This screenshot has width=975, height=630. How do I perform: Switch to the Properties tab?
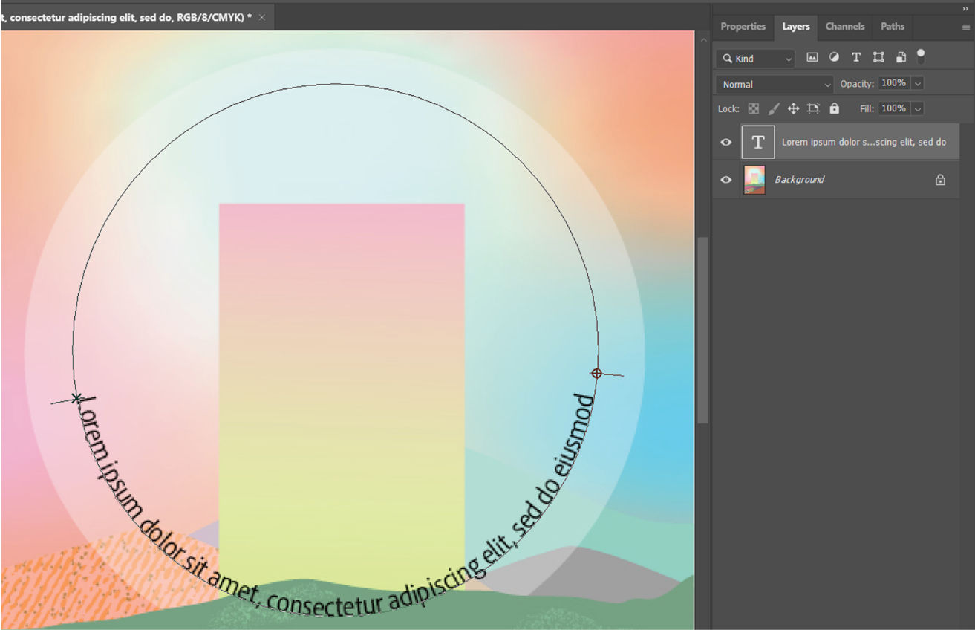pyautogui.click(x=743, y=27)
